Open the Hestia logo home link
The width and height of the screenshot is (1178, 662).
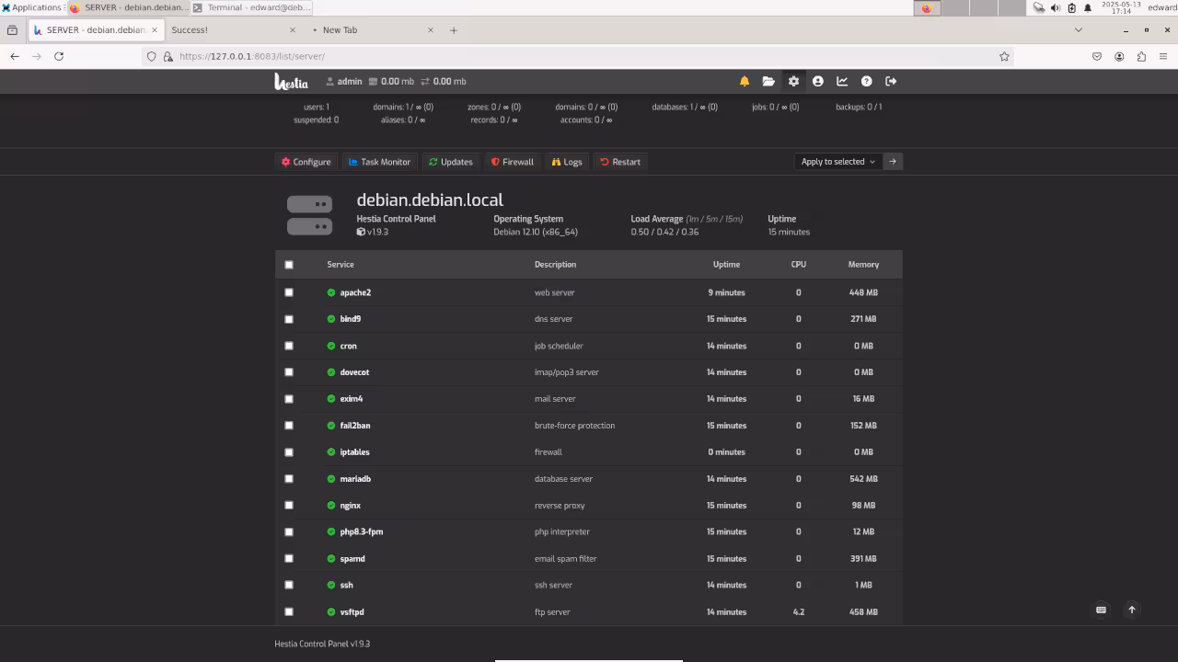pyautogui.click(x=291, y=82)
